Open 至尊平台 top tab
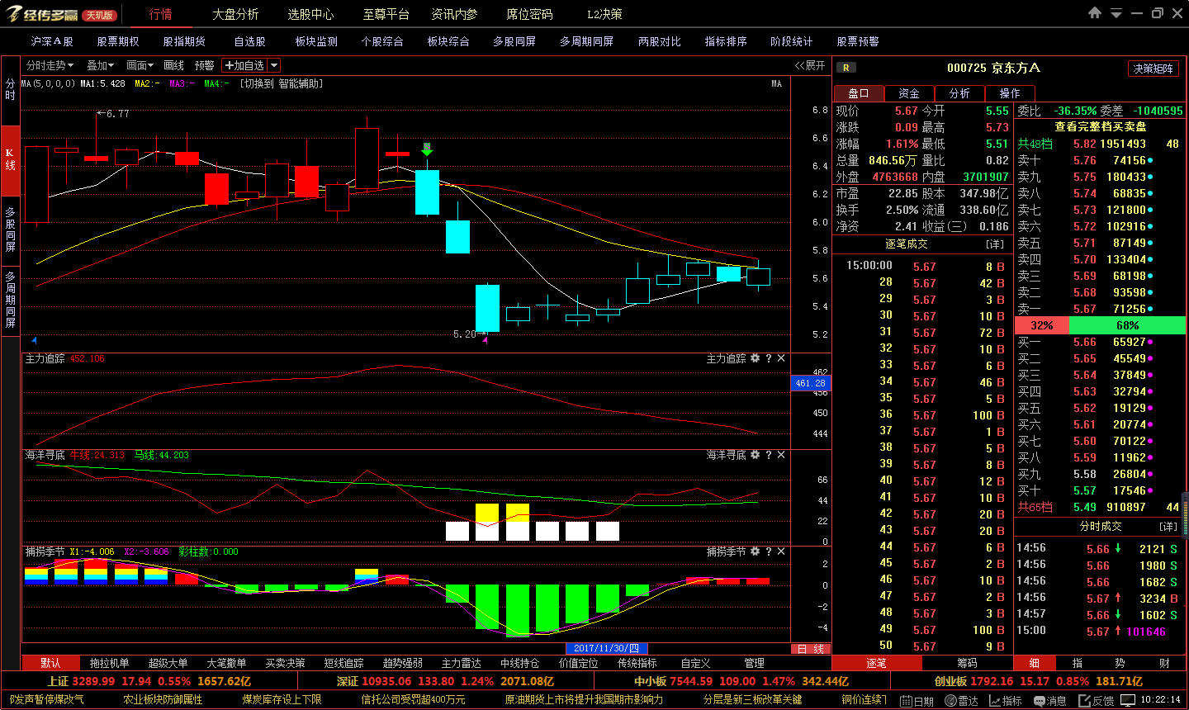 tap(386, 14)
